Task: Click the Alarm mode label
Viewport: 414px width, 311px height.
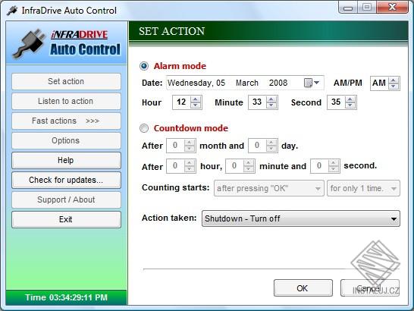Action: pos(180,66)
